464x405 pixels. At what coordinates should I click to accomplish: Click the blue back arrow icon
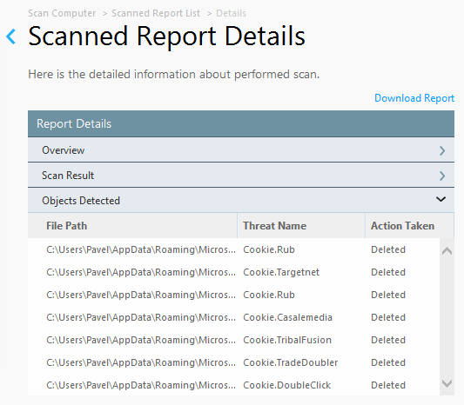tap(11, 37)
